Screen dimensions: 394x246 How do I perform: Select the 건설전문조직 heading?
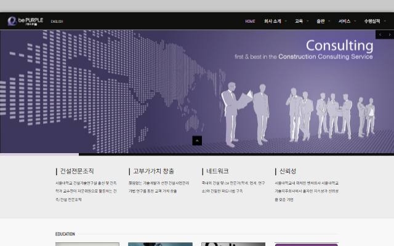(77, 171)
